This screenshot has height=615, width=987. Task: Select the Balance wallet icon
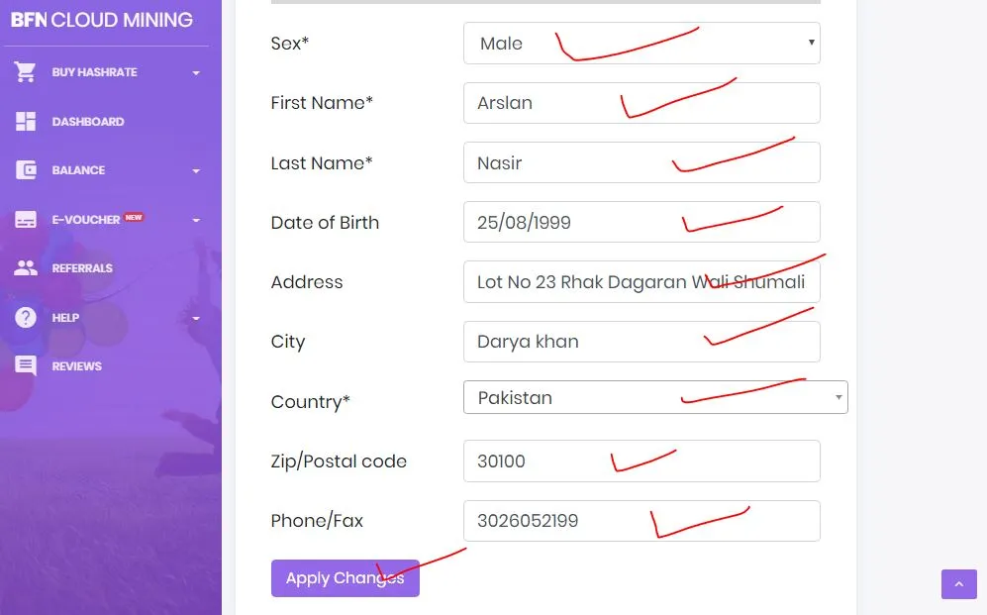pos(25,170)
